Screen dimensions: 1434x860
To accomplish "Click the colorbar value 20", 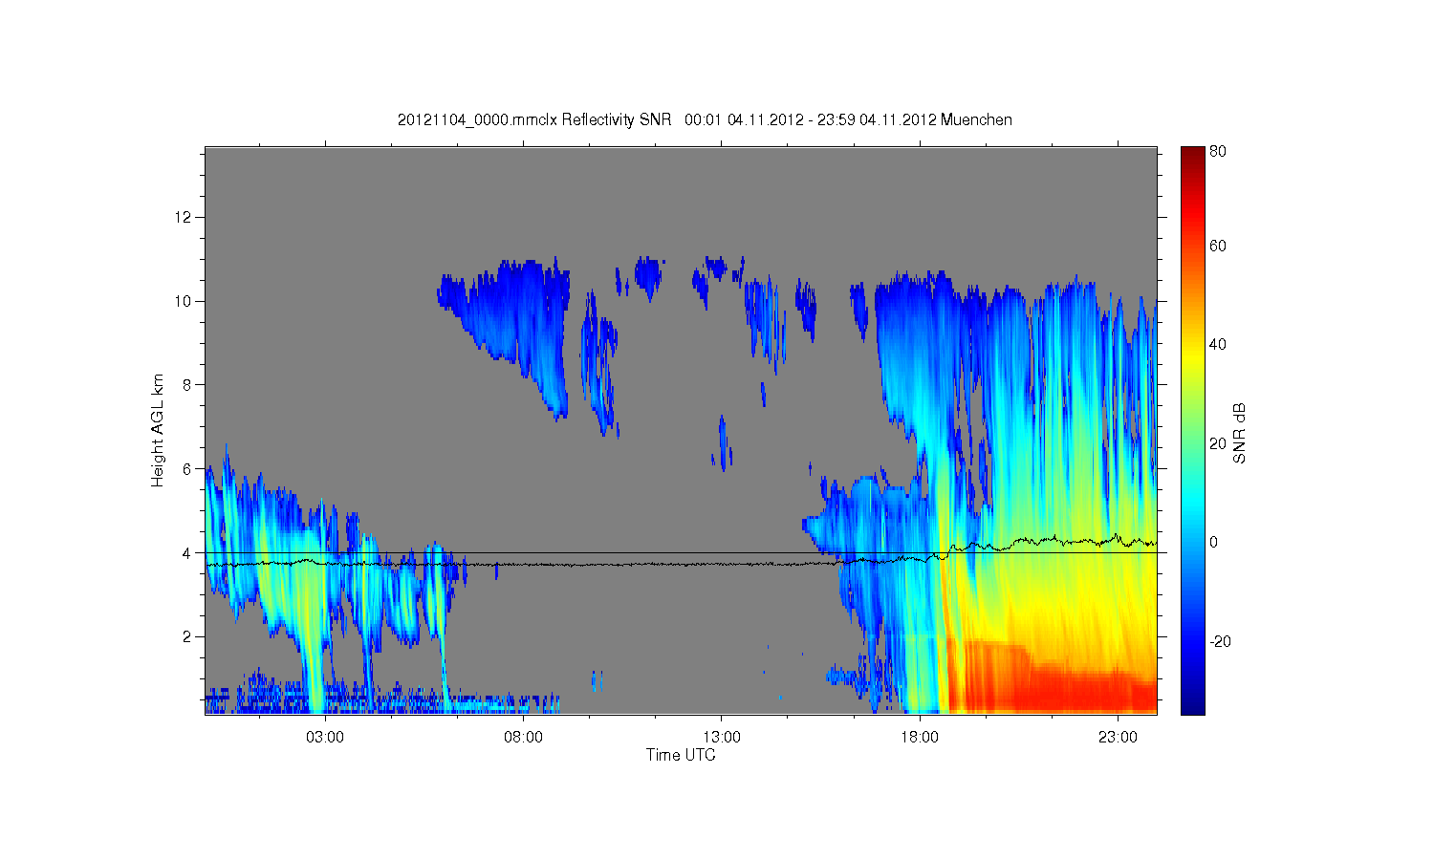I will (x=1218, y=443).
